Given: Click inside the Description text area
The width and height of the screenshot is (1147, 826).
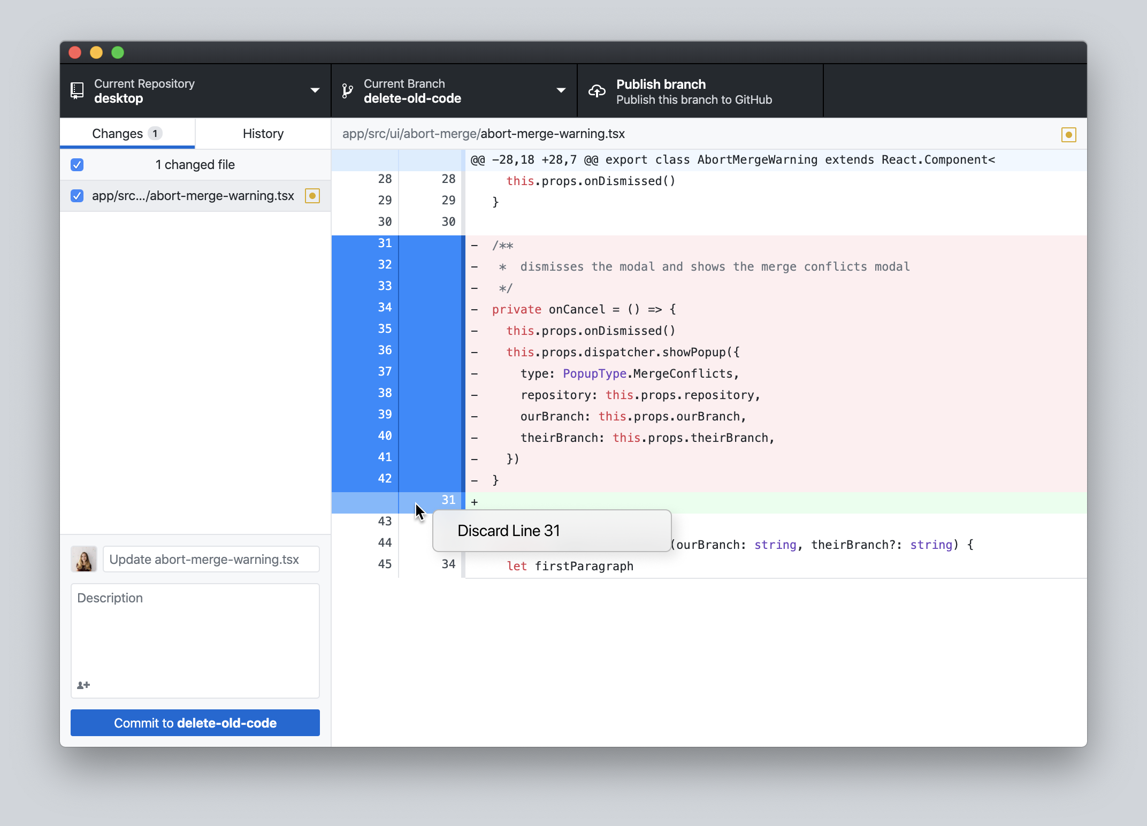Looking at the screenshot, I should (x=195, y=631).
